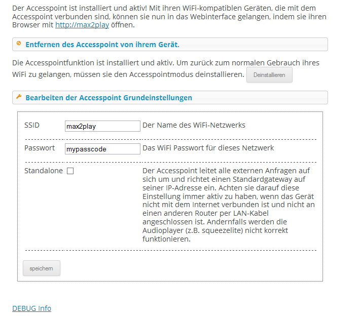Save settings with the speichern button
Image resolution: width=361 pixels, height=316 pixels.
42,268
